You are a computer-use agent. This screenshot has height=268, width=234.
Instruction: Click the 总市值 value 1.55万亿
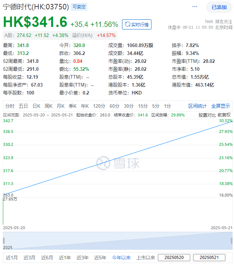200,77
